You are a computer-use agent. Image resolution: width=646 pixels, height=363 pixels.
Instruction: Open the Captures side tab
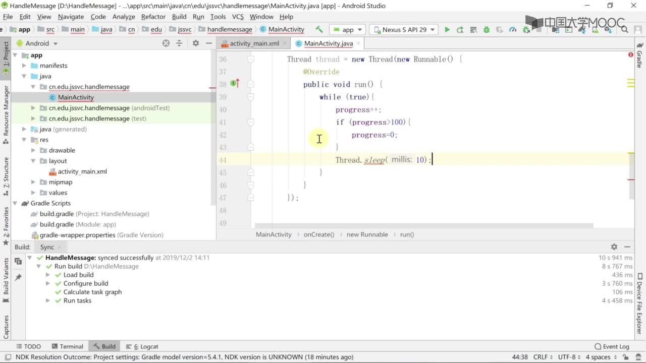click(6, 327)
